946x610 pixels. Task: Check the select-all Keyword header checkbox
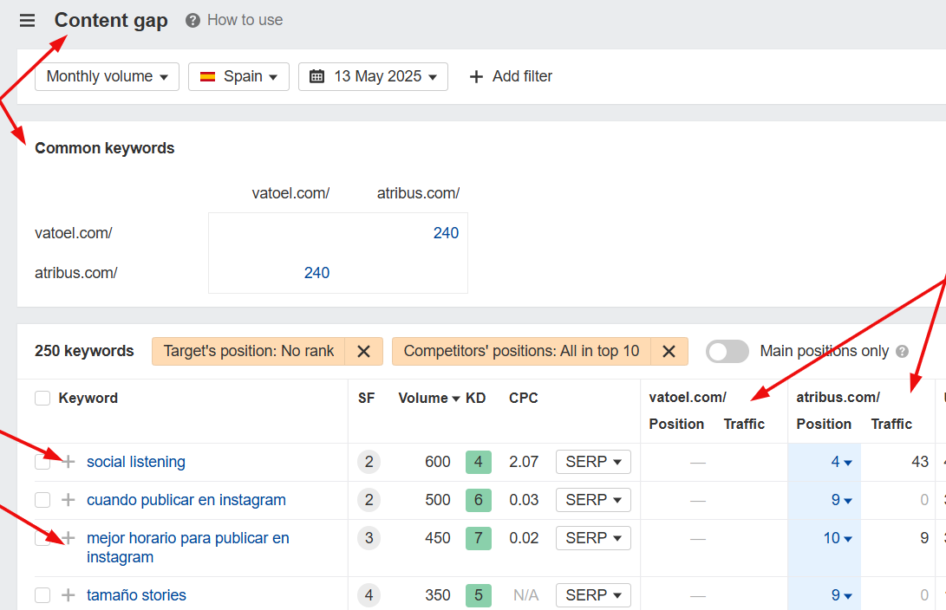[x=42, y=399]
